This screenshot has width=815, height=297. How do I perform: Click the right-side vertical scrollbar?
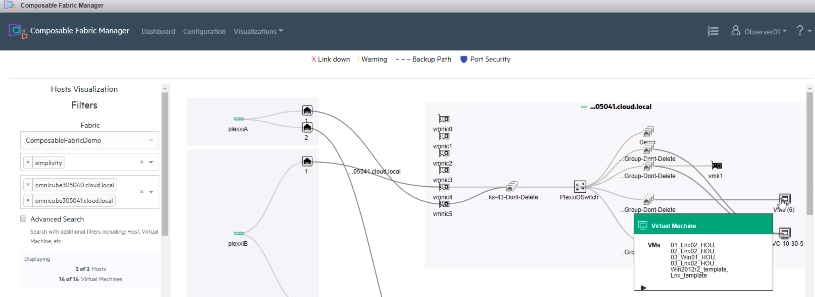[810, 153]
